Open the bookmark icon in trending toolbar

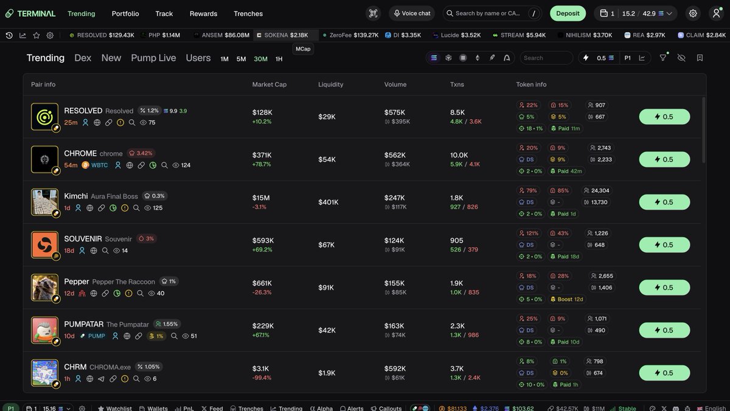pyautogui.click(x=700, y=58)
